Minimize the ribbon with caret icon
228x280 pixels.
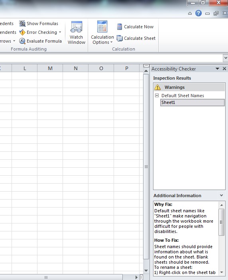pos(190,14)
